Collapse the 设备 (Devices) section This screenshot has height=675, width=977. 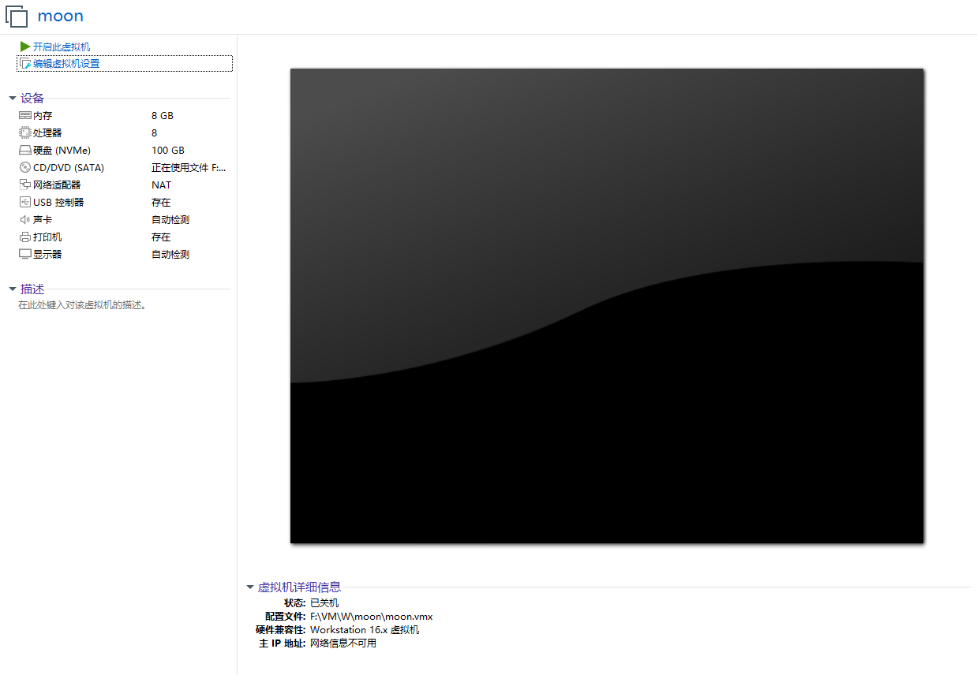pos(13,99)
